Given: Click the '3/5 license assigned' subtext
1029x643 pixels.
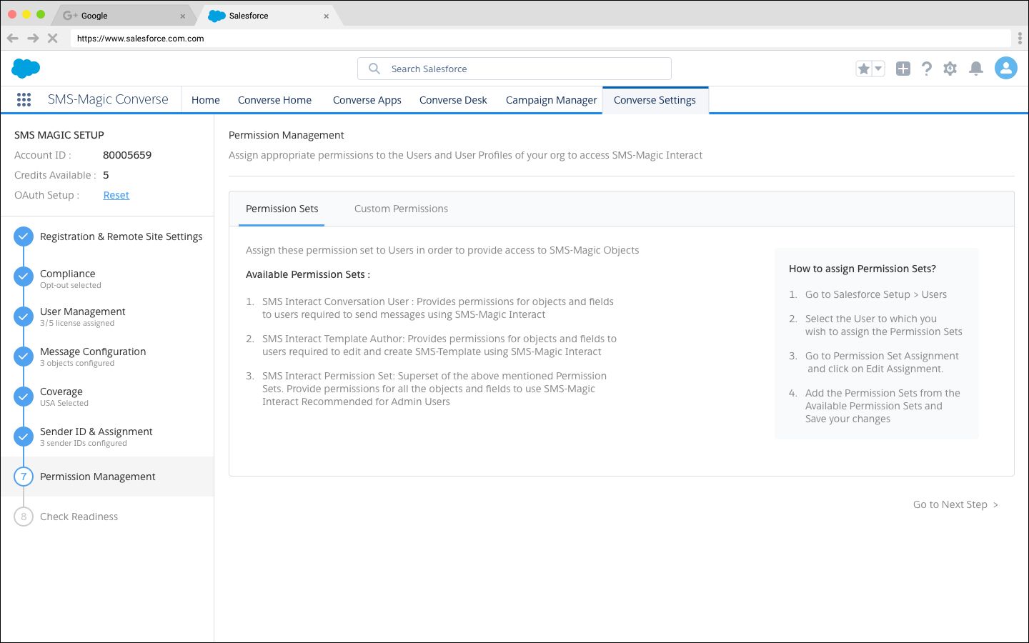Looking at the screenshot, I should coord(77,323).
